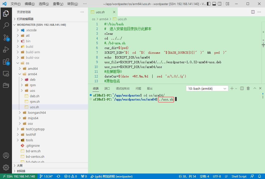The image size is (265, 179).
Task: Collapse the arm64 folder in file tree
Action: [x=20, y=74]
